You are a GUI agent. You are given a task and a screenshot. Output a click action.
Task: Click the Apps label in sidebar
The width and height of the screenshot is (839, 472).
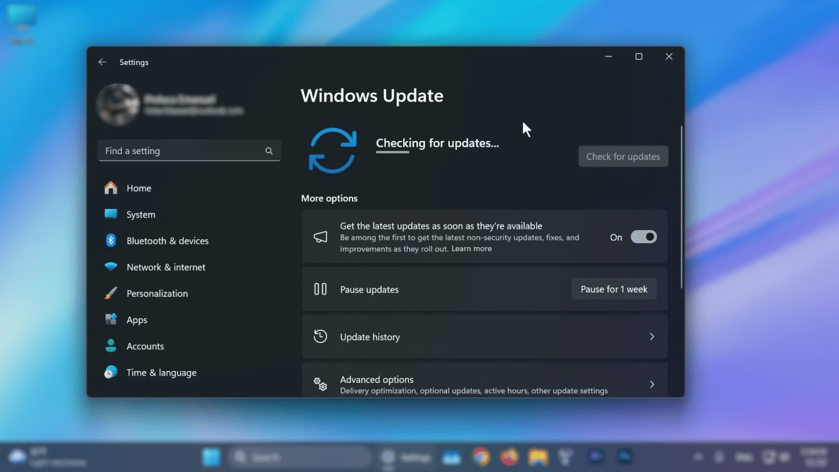pos(137,320)
